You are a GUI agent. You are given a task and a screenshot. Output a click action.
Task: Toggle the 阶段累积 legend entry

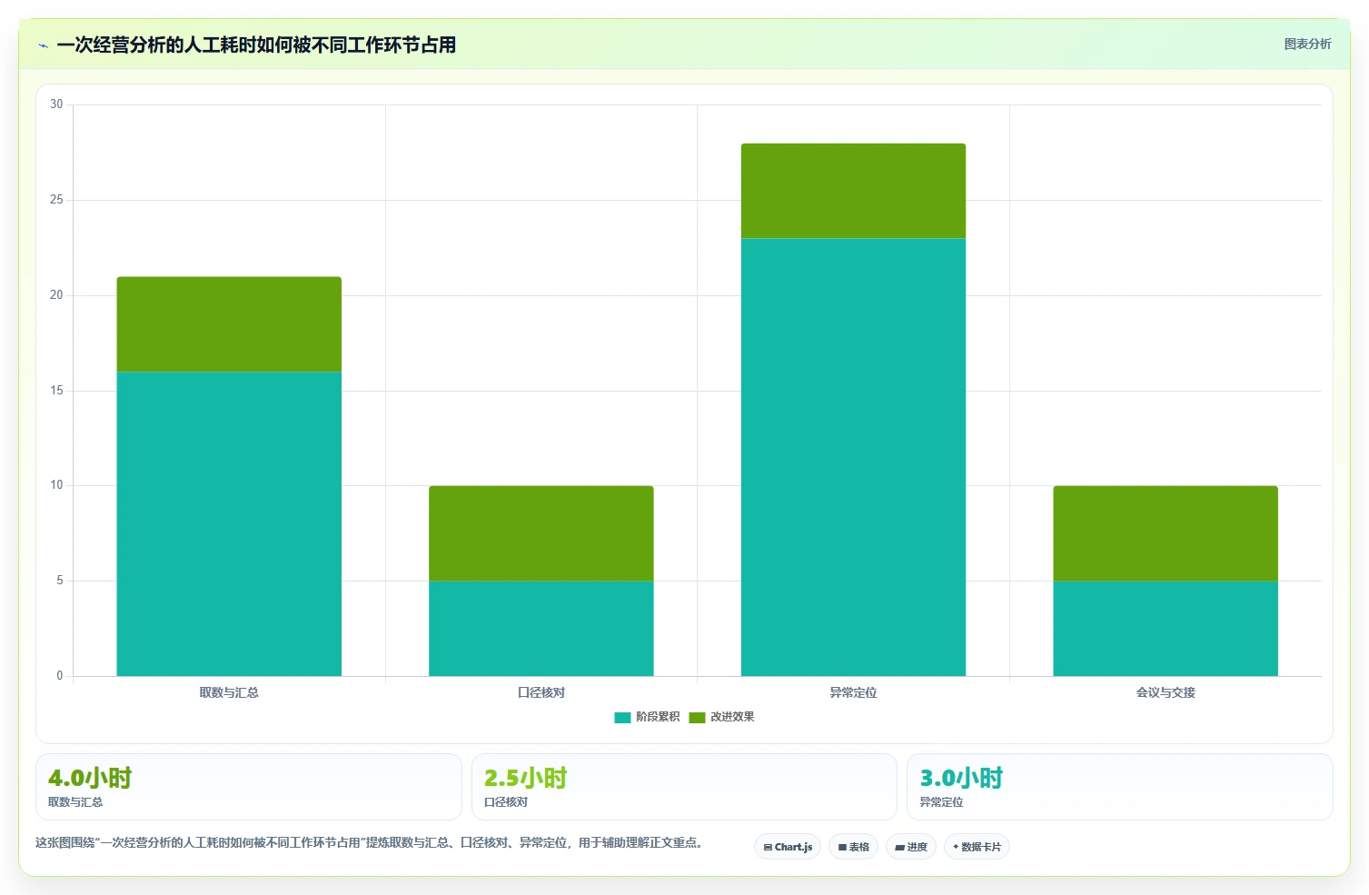click(x=647, y=717)
